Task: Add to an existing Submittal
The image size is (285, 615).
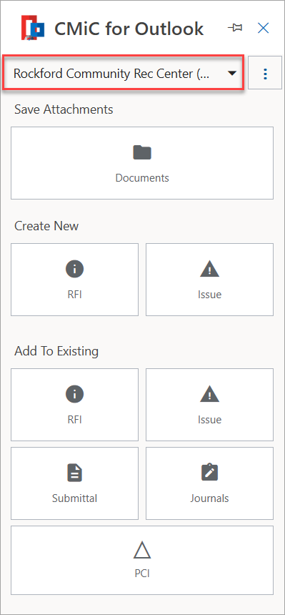Action: [74, 483]
